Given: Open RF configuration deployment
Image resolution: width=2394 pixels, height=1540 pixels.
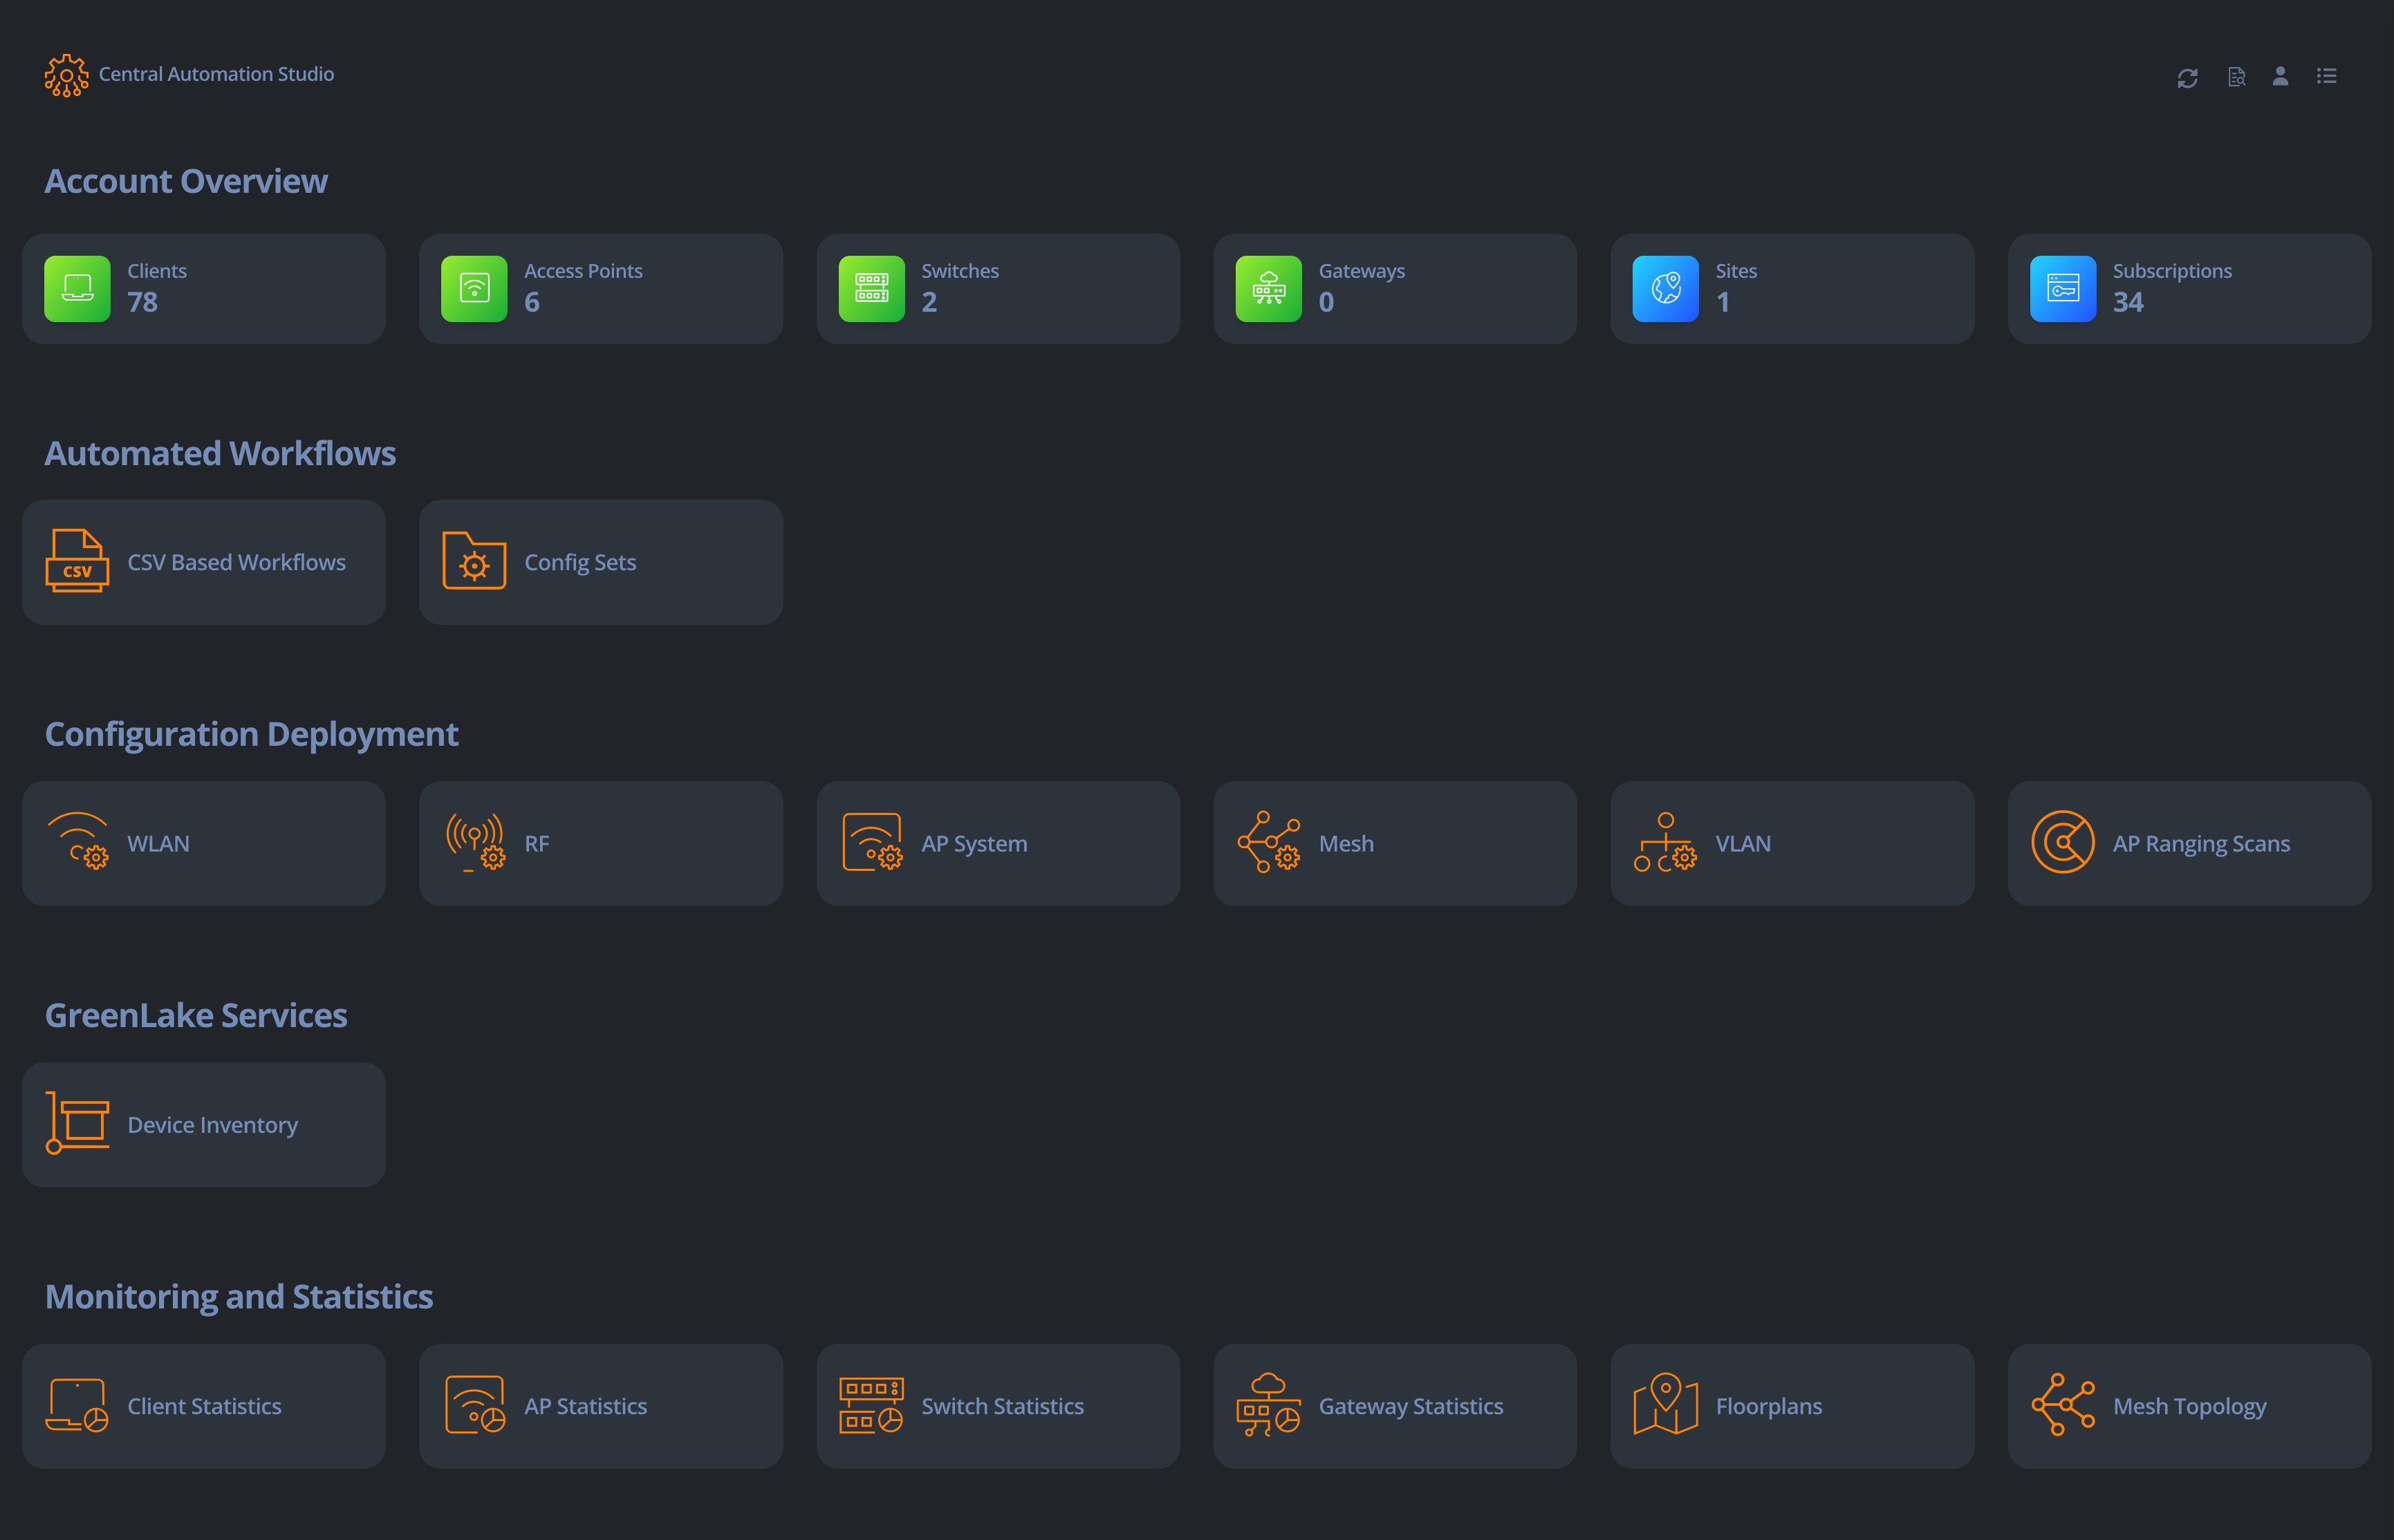Looking at the screenshot, I should tap(601, 843).
